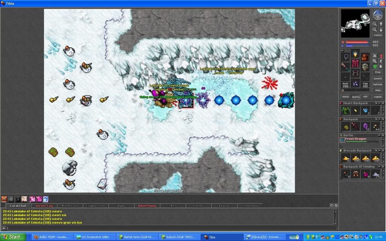Screen dimensions: 386x241
Task: Open the Quests window
Action: (x=378, y=78)
